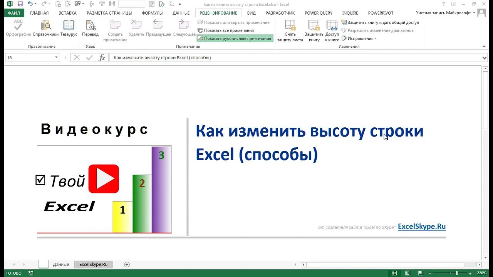Undo the last action
Viewport: 493px width, 277px height.
pyautogui.click(x=30, y=4)
